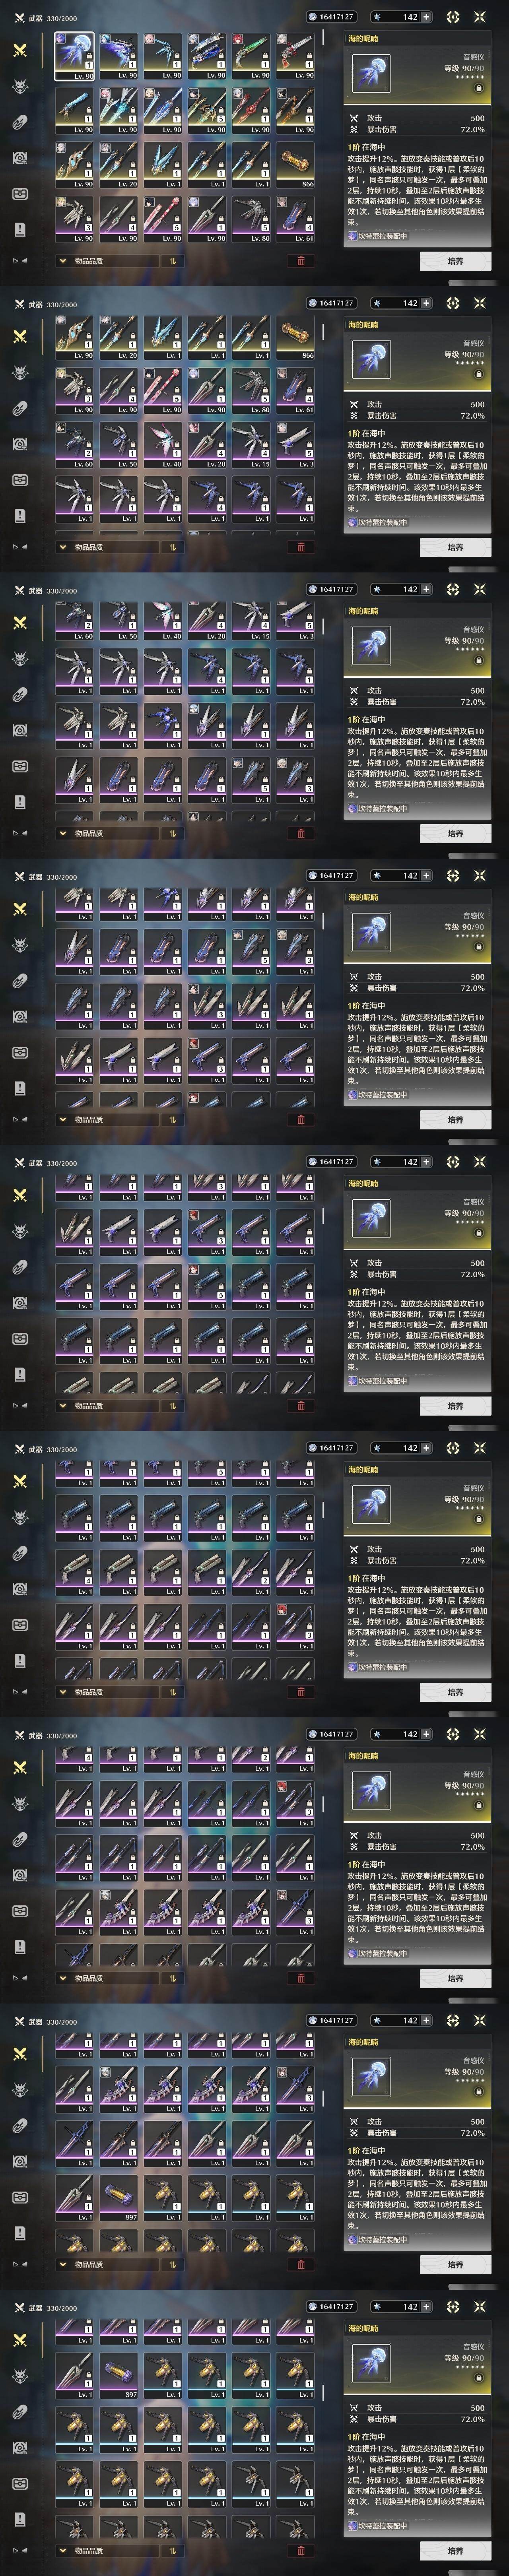509x2576 pixels.
Task: Click the shell credit coin icon 16417127
Action: click(x=313, y=17)
